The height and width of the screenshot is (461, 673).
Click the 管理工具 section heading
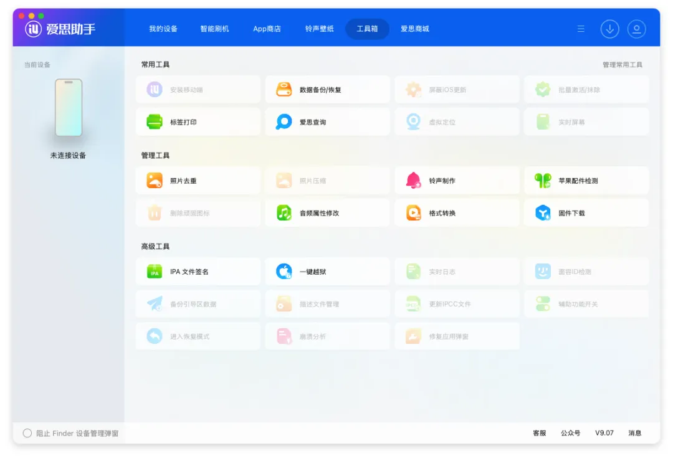coord(155,155)
